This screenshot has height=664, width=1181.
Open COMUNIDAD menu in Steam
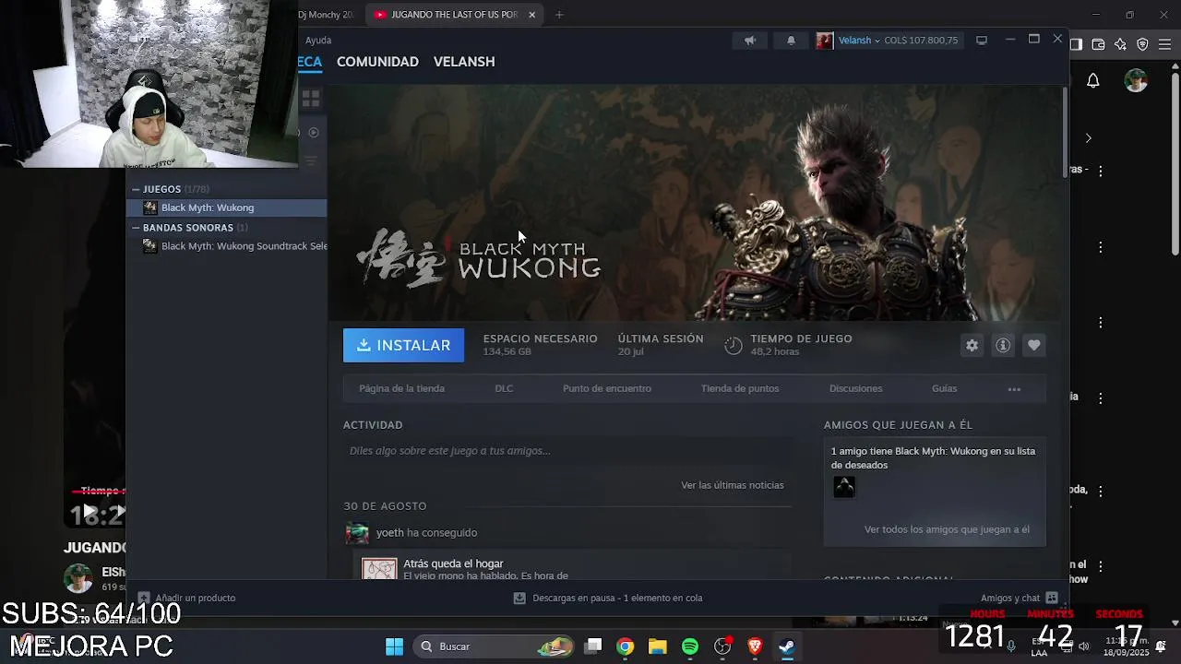(377, 62)
